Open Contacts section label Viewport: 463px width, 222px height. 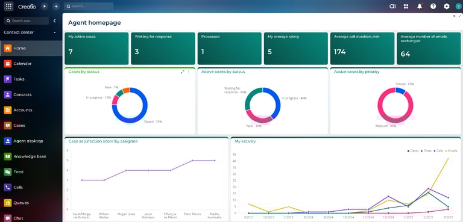click(22, 94)
